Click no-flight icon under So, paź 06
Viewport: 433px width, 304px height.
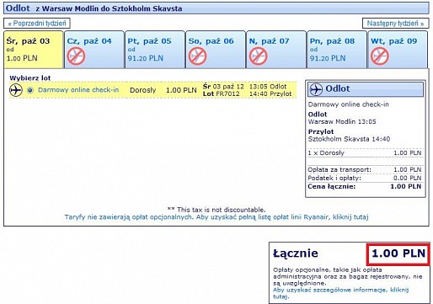[x=197, y=56]
